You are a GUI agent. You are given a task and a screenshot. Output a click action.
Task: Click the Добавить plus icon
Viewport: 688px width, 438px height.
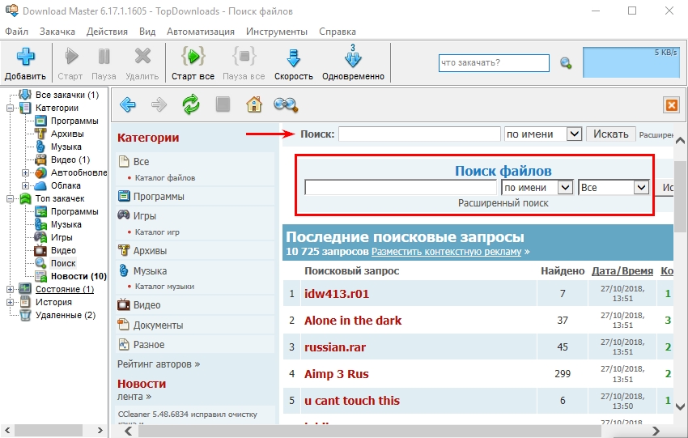[25, 57]
